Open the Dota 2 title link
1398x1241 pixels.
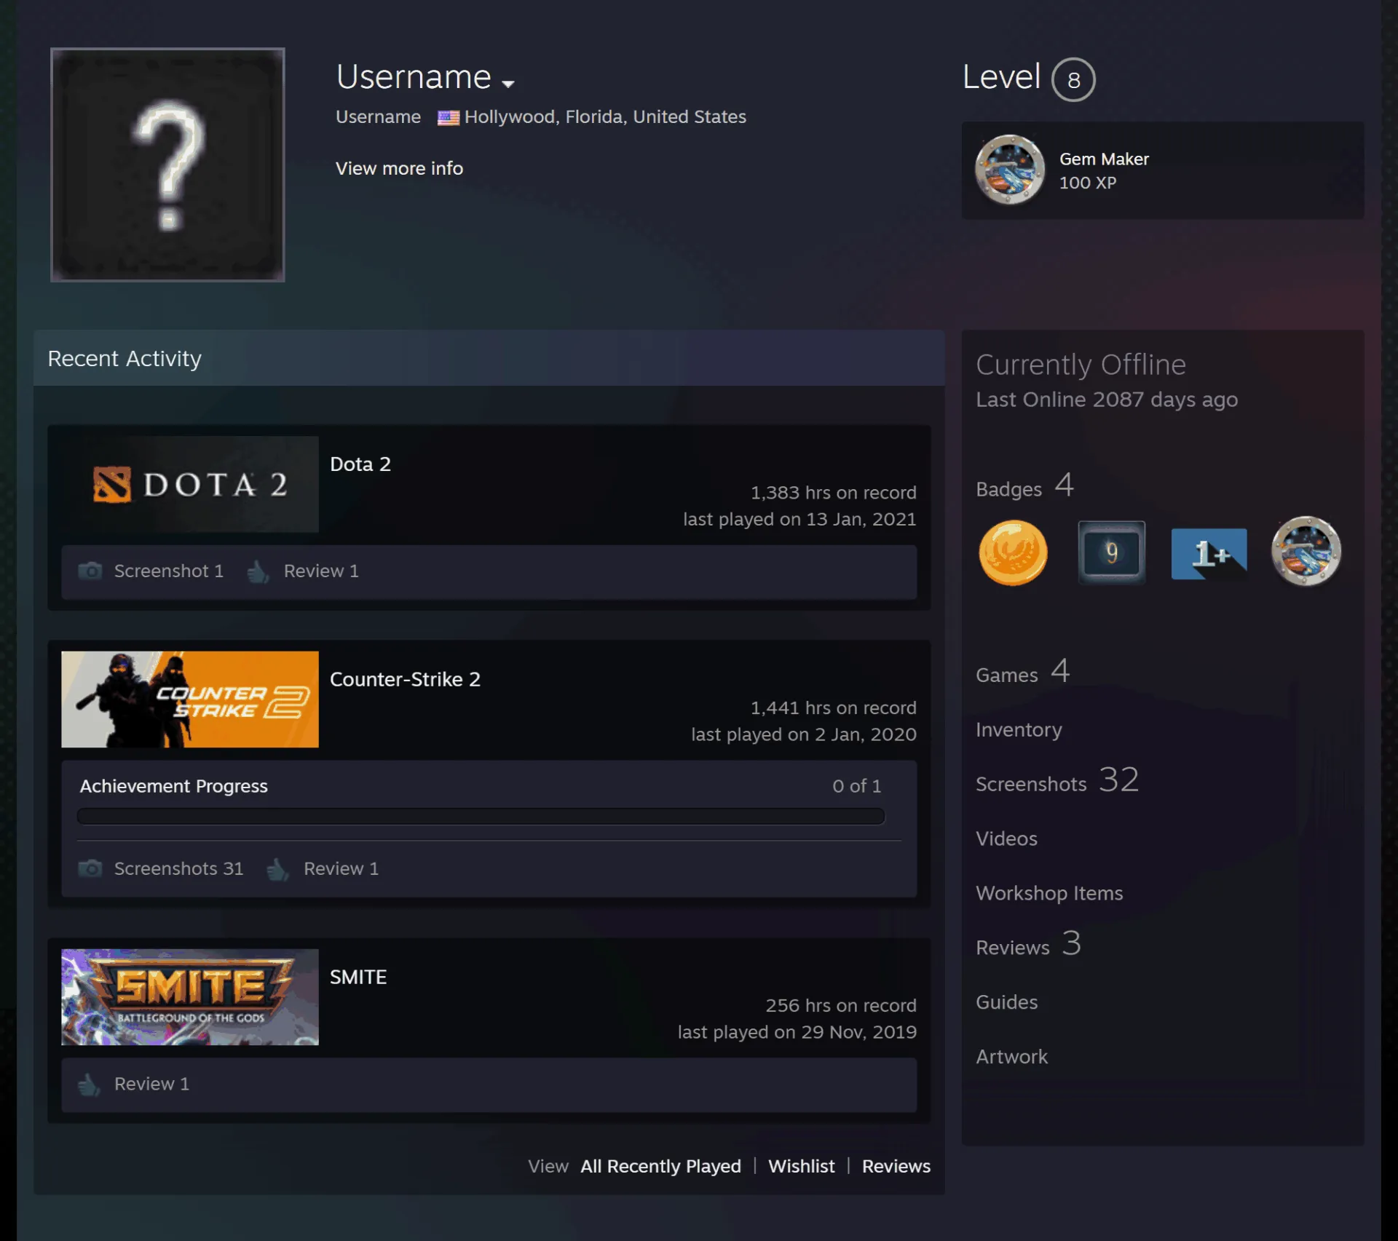(360, 464)
